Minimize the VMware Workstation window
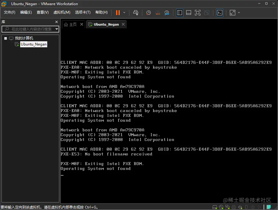This screenshot has width=278, height=210. [259, 4]
